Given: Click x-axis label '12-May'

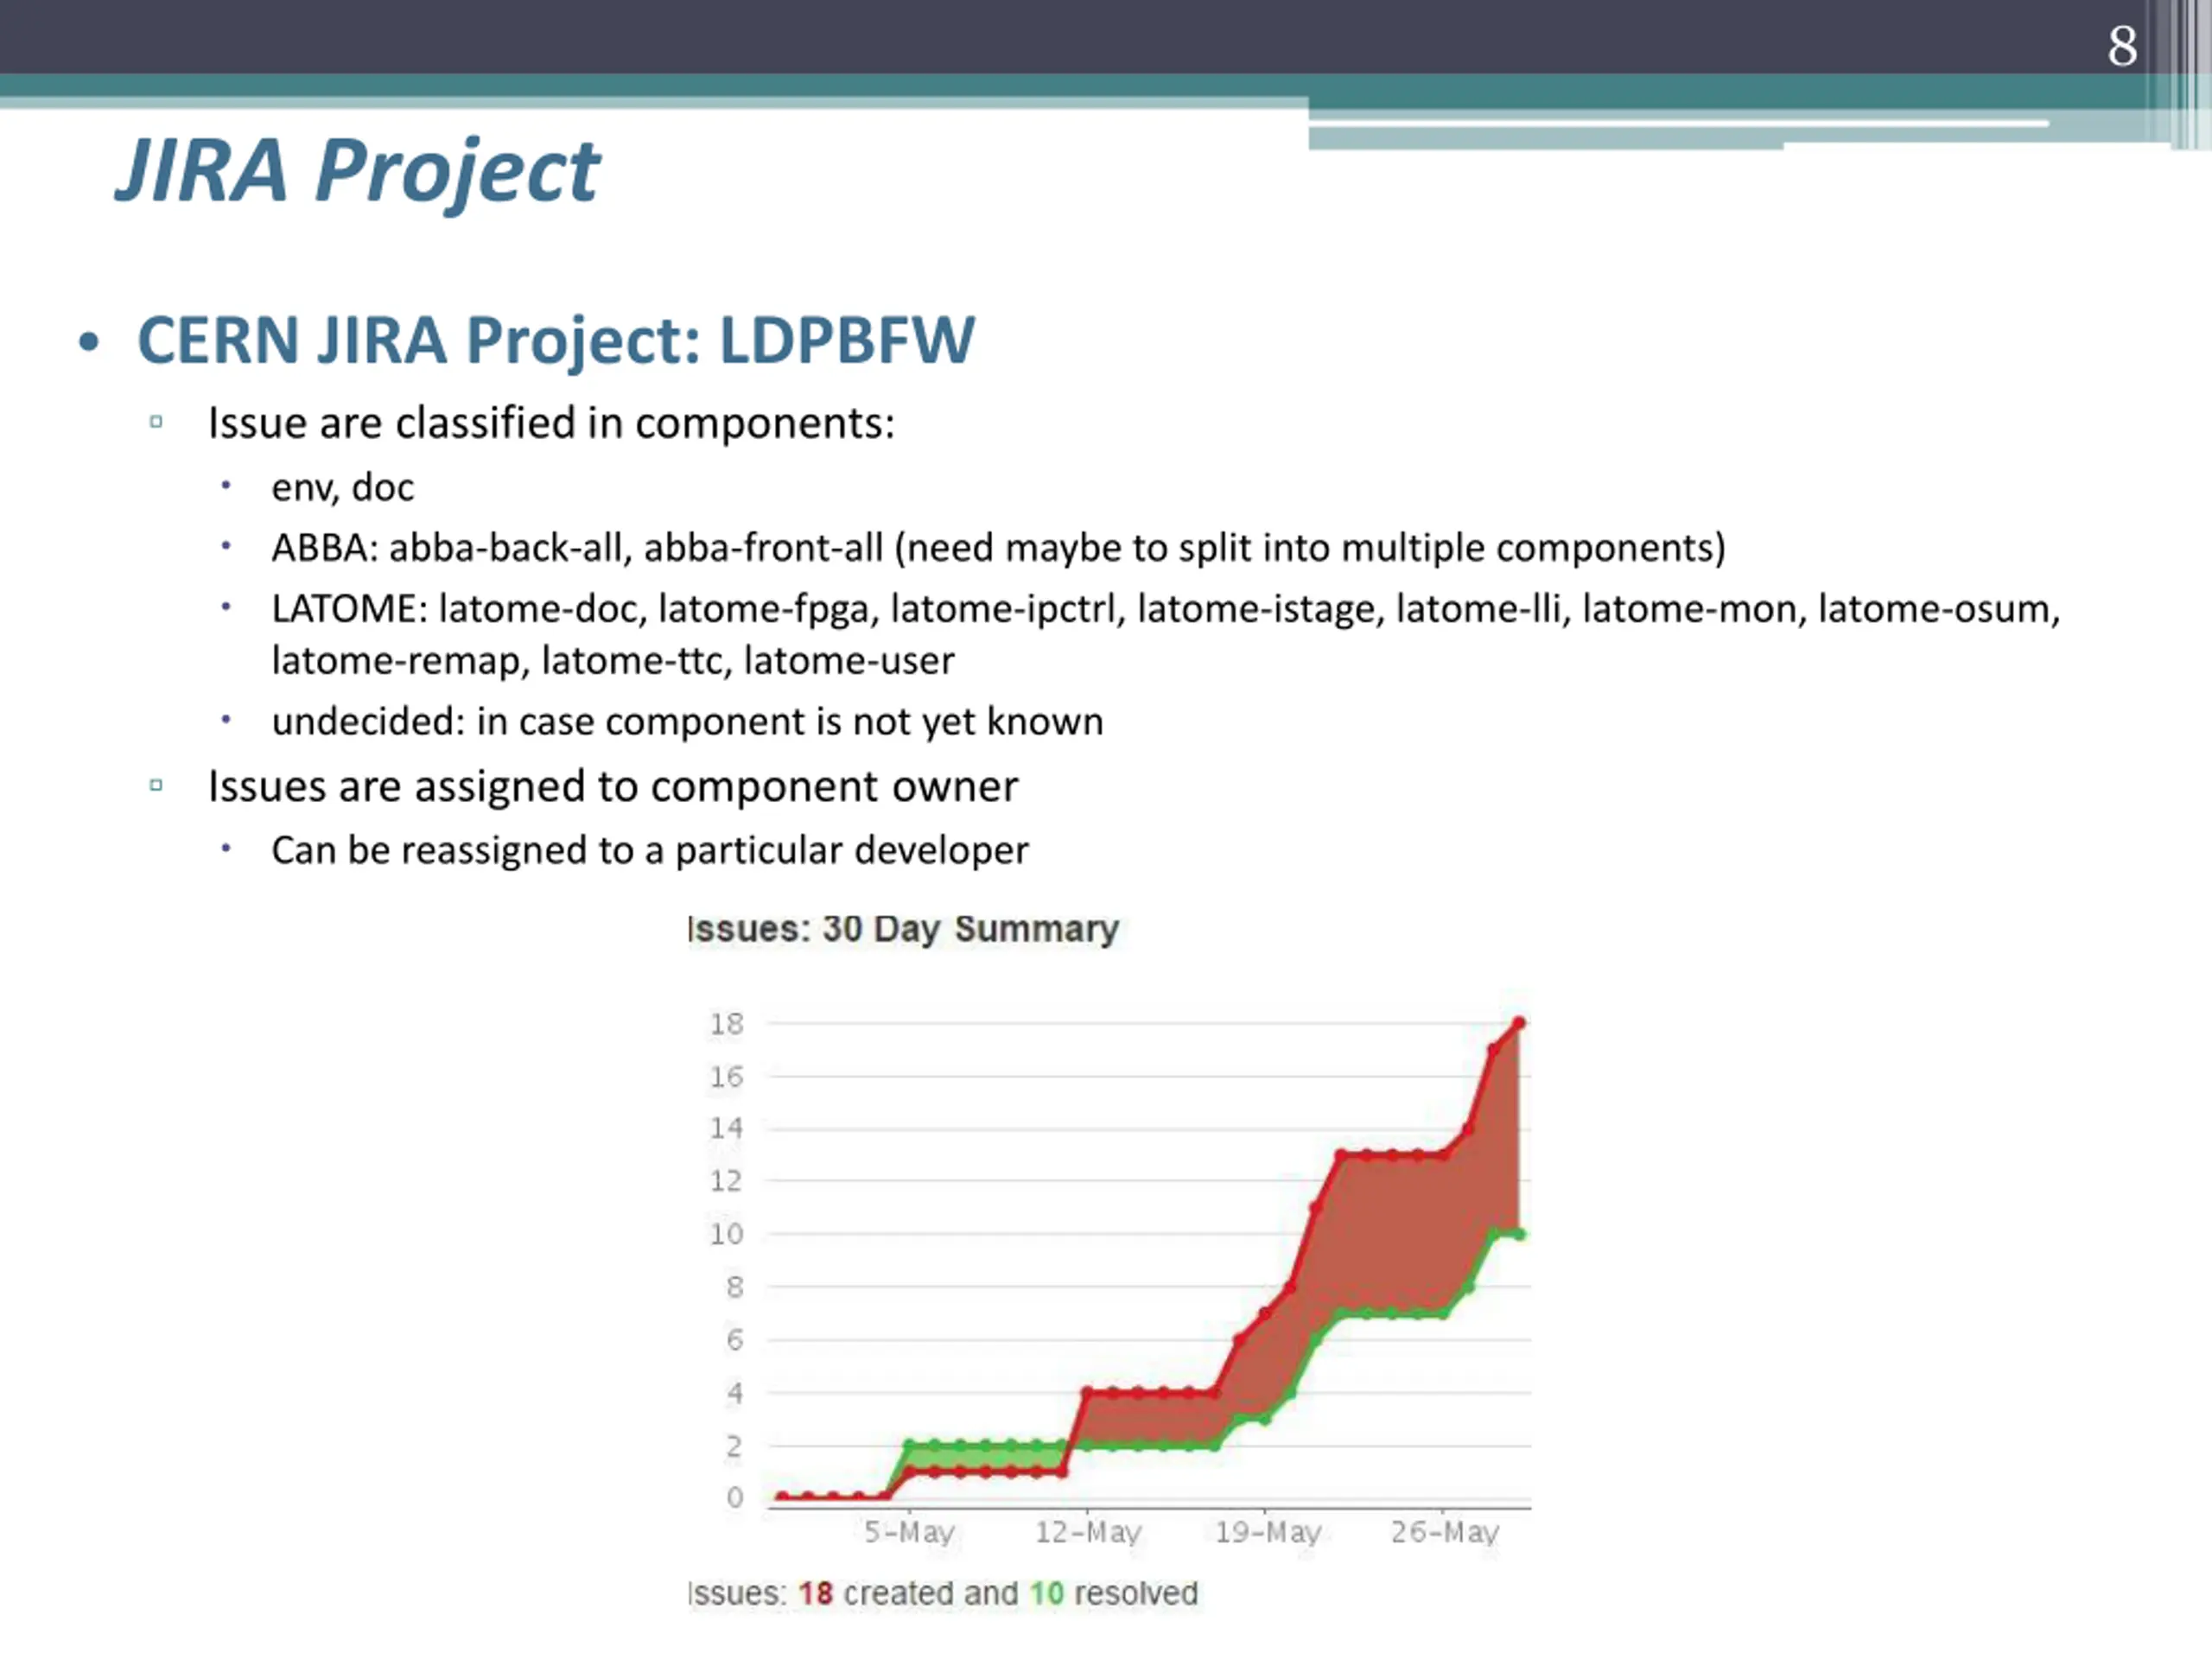Looking at the screenshot, I should [x=1088, y=1533].
